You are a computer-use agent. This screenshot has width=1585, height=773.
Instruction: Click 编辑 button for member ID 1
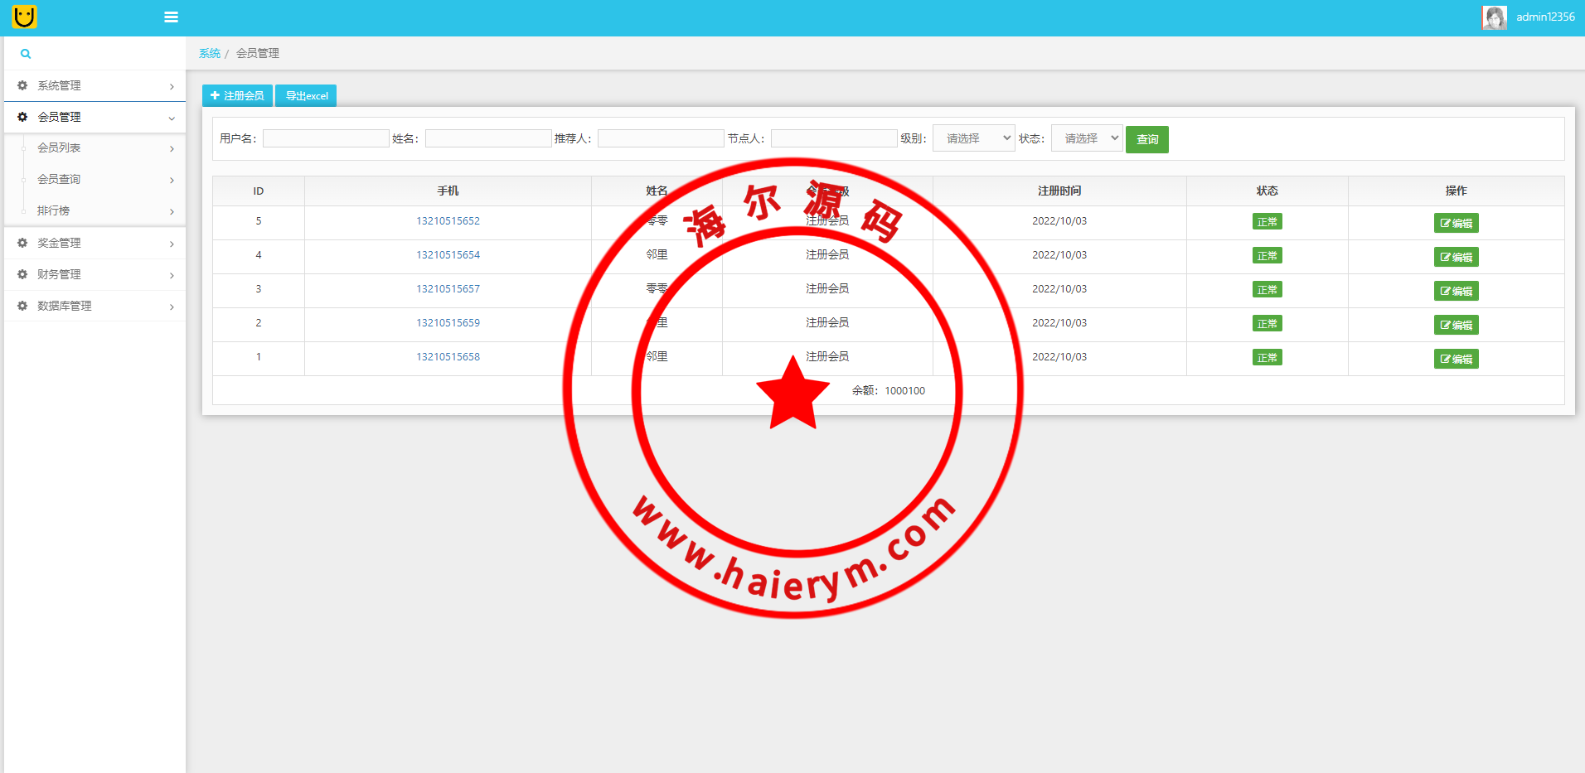[x=1456, y=359]
